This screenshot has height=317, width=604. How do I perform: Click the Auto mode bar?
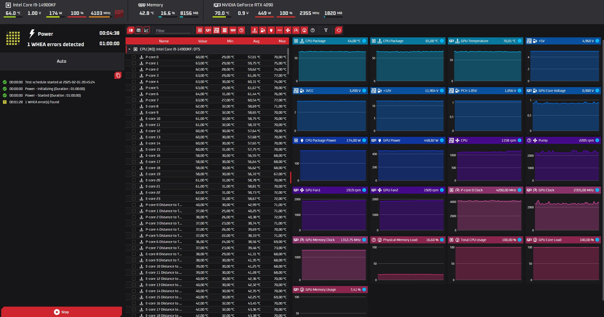[61, 61]
